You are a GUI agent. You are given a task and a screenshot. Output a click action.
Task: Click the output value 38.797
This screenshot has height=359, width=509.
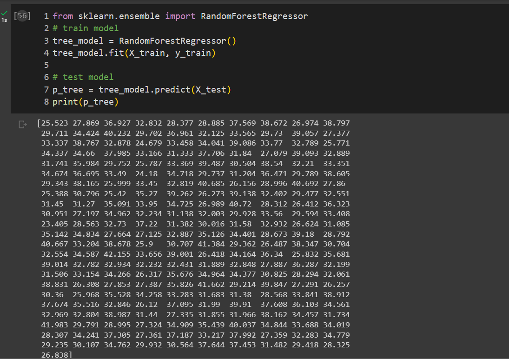pyautogui.click(x=336, y=123)
